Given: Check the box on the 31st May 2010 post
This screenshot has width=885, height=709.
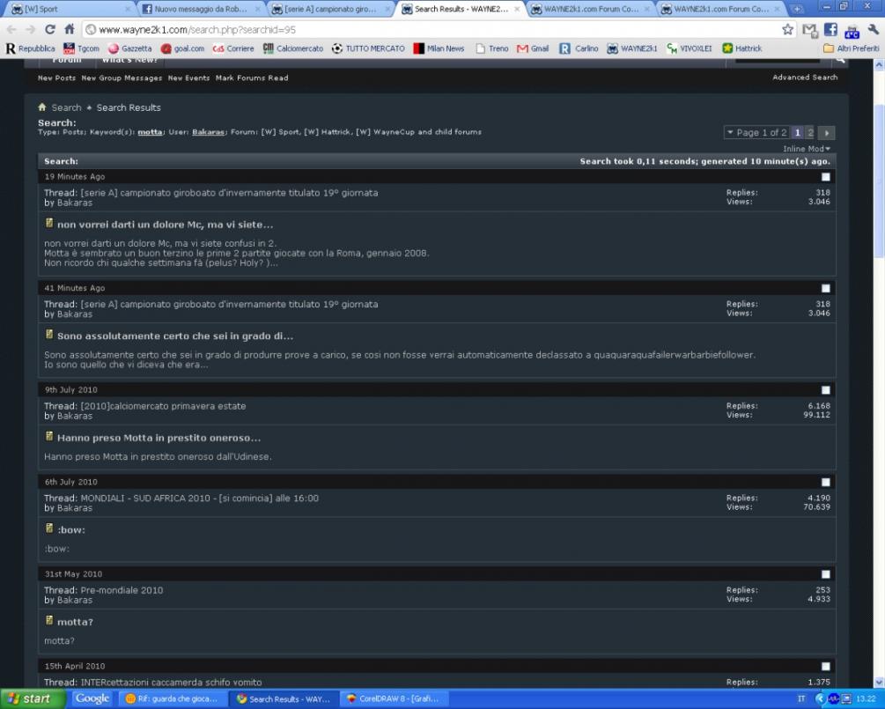Looking at the screenshot, I should pyautogui.click(x=825, y=574).
